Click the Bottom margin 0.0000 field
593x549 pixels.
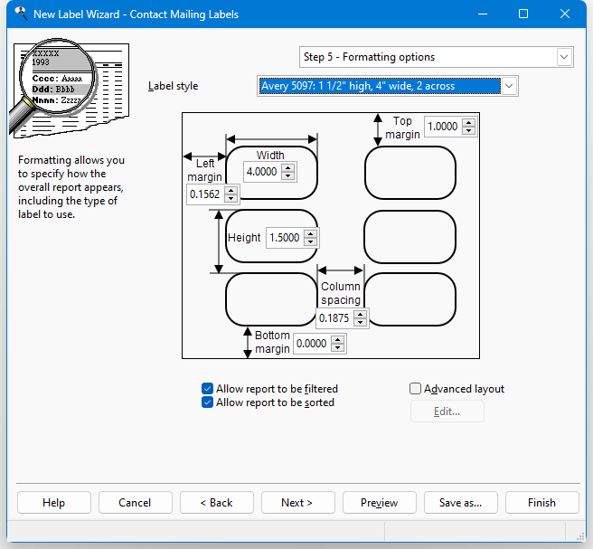tap(313, 344)
